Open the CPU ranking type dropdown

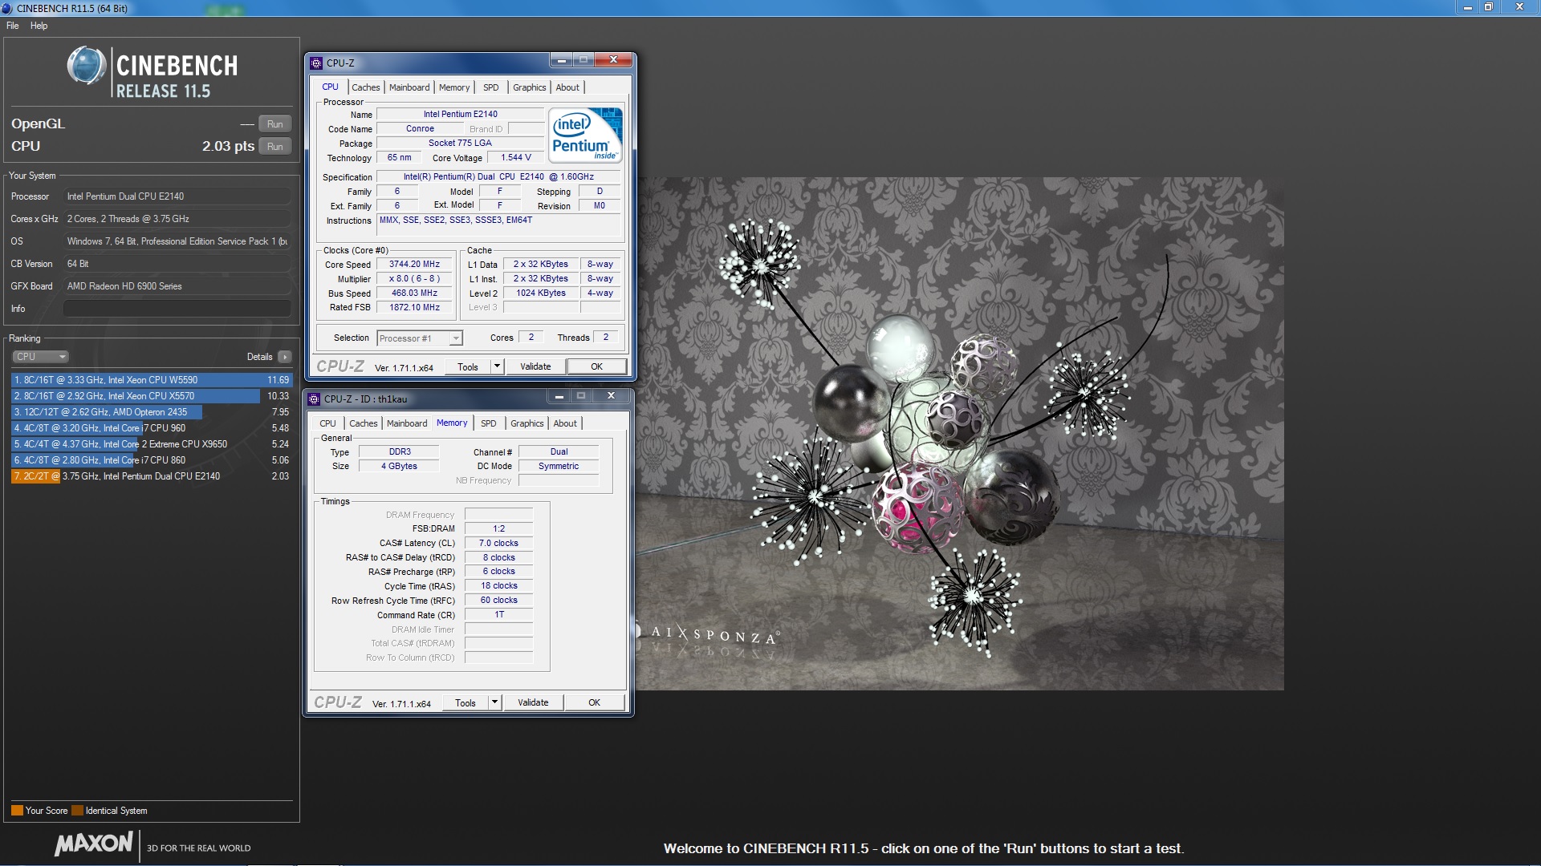40,357
